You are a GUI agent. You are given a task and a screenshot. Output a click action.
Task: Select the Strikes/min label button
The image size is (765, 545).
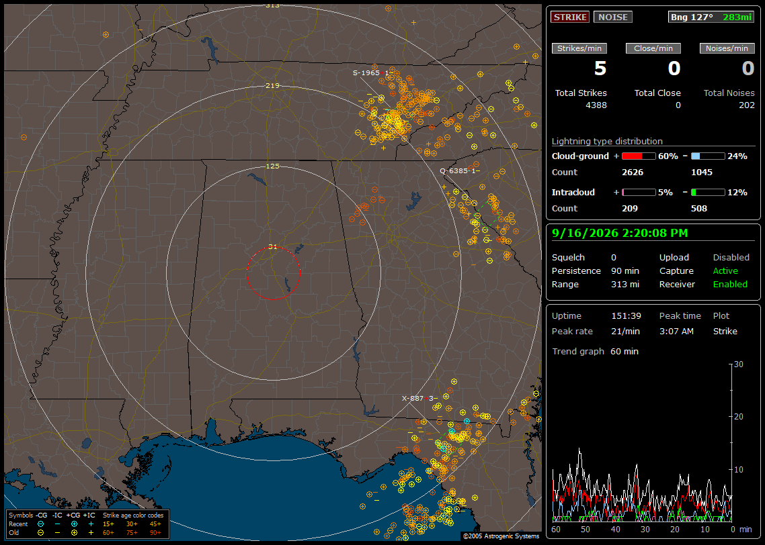click(x=579, y=48)
